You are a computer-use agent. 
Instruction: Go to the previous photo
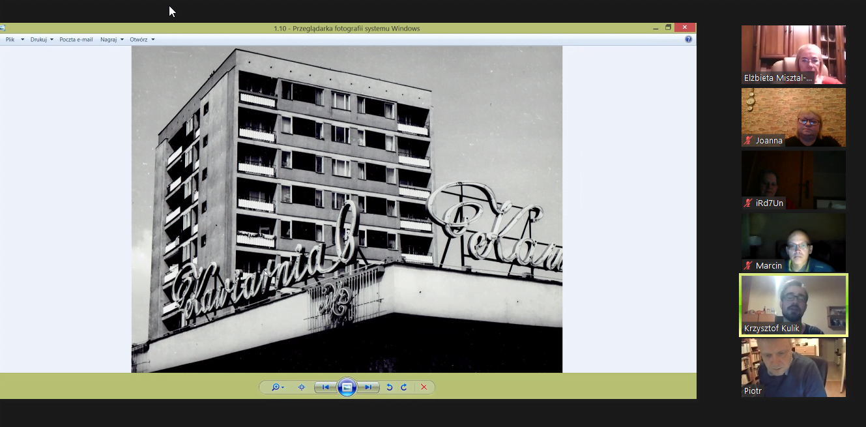326,387
